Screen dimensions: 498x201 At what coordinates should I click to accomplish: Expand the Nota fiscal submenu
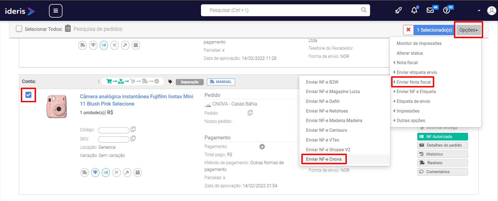[407, 62]
